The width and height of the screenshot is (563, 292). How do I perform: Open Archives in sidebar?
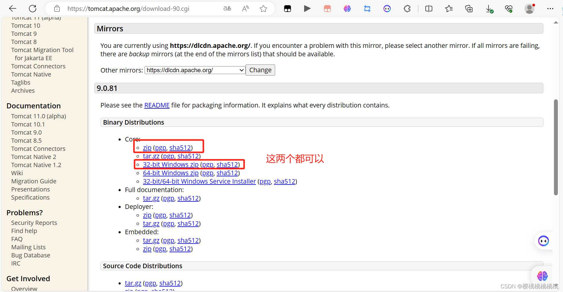point(23,91)
